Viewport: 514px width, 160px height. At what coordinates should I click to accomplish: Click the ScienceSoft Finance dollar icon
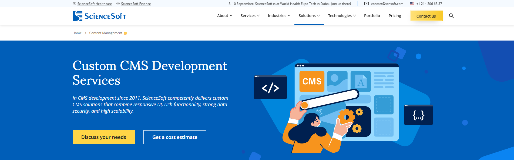click(118, 4)
